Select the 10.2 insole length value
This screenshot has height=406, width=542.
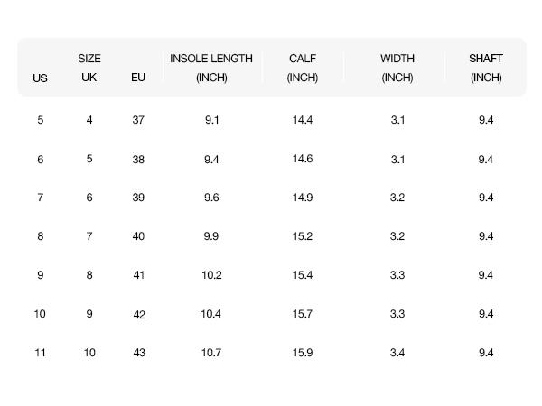(x=211, y=275)
